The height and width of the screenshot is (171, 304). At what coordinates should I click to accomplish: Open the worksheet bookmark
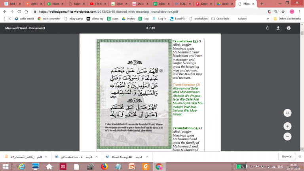tap(199, 19)
